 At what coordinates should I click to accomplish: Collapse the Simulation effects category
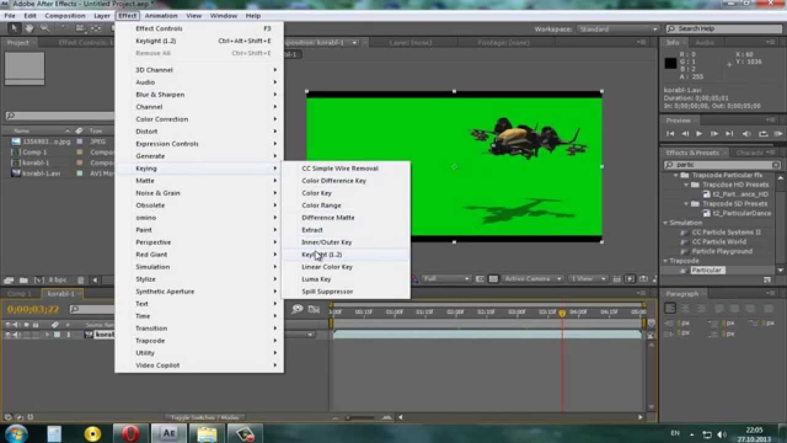(666, 223)
